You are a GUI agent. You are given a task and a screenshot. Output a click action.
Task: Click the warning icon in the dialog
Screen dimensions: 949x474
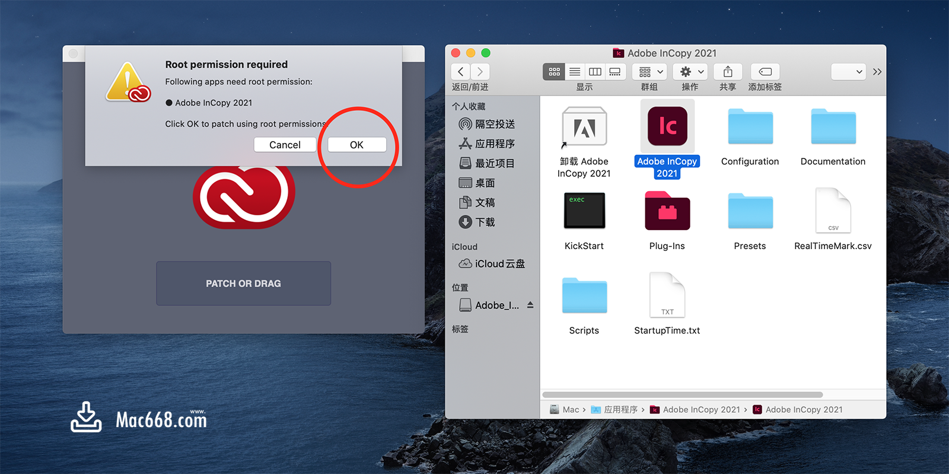128,82
